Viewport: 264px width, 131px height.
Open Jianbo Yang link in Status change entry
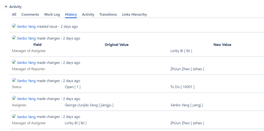tap(26, 81)
